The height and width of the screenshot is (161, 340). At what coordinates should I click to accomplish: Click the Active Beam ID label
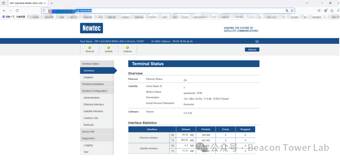154,86
